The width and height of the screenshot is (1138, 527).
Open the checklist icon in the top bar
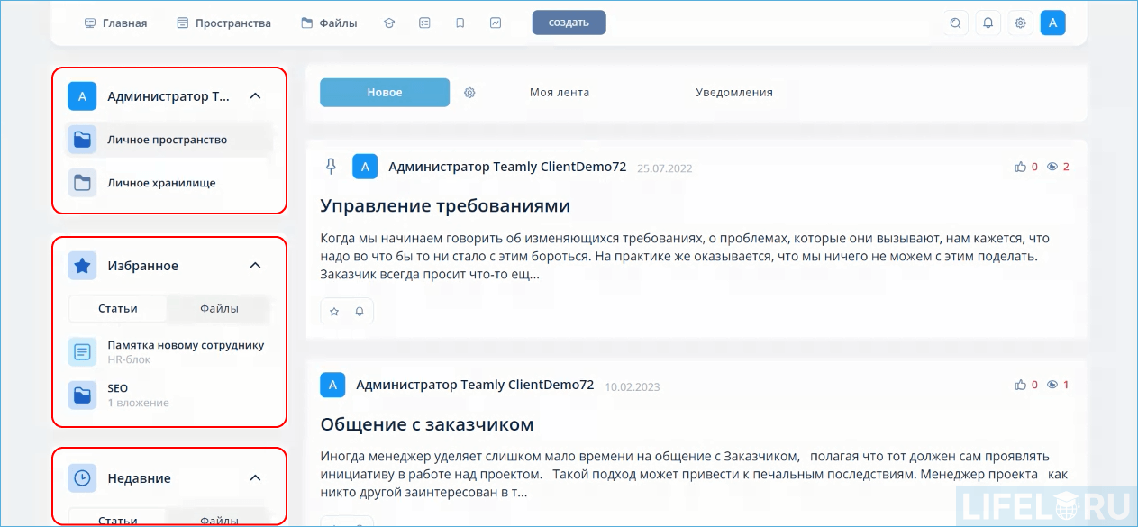tap(424, 23)
